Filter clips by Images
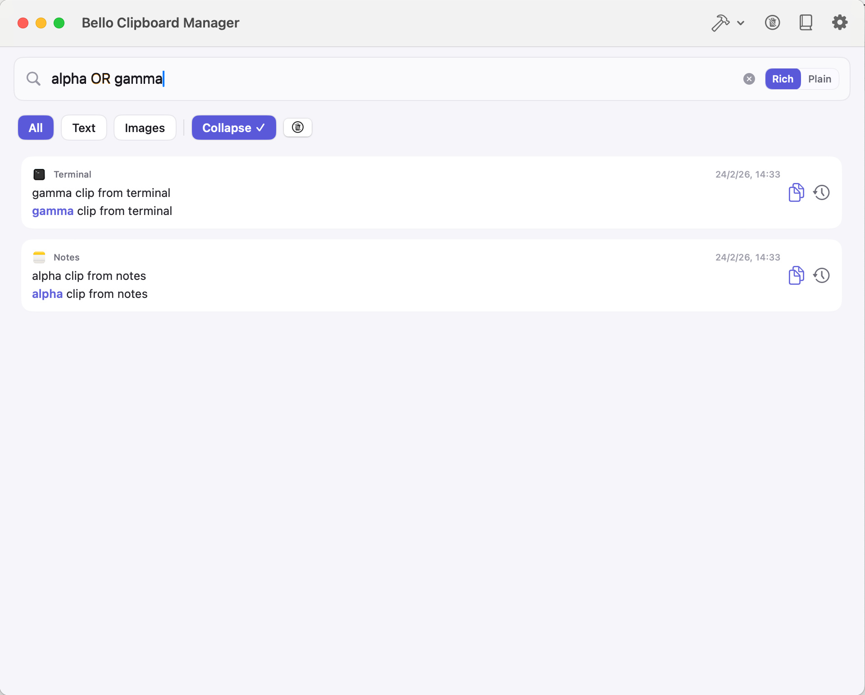The height and width of the screenshot is (695, 865). [x=145, y=128]
